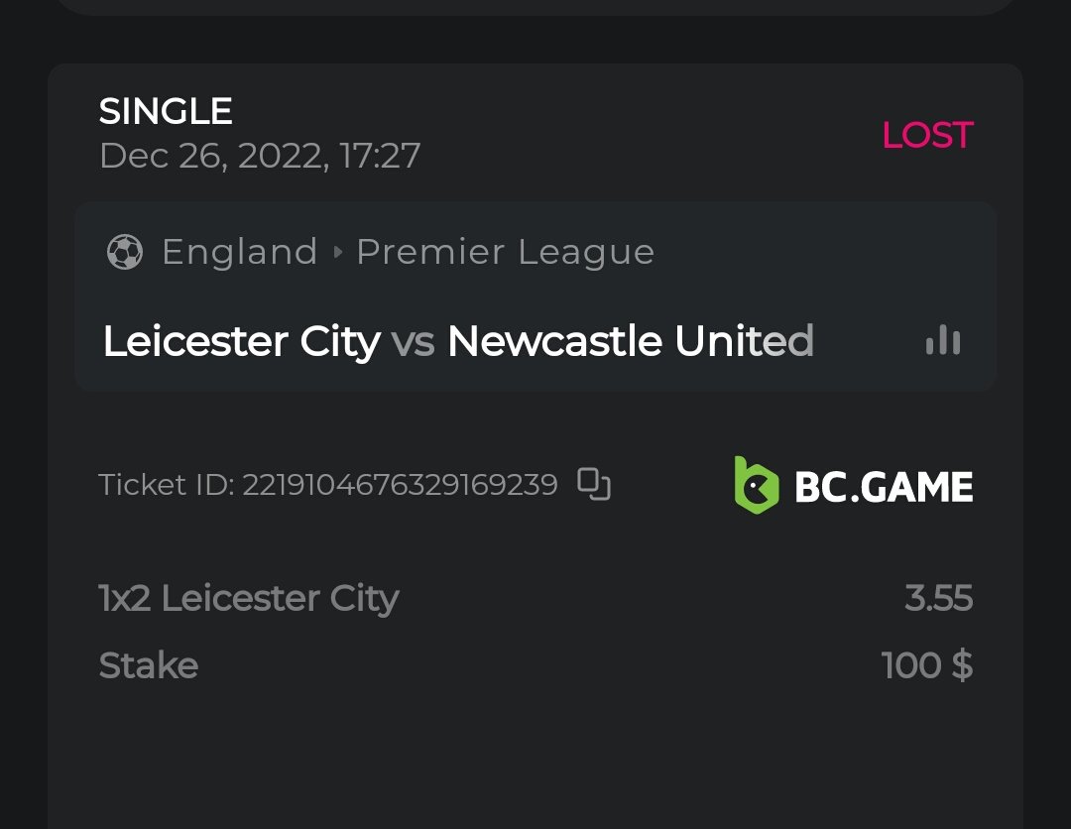Click the green BC.GAME logo icon
Viewport: 1071px width, 829px height.
[756, 485]
